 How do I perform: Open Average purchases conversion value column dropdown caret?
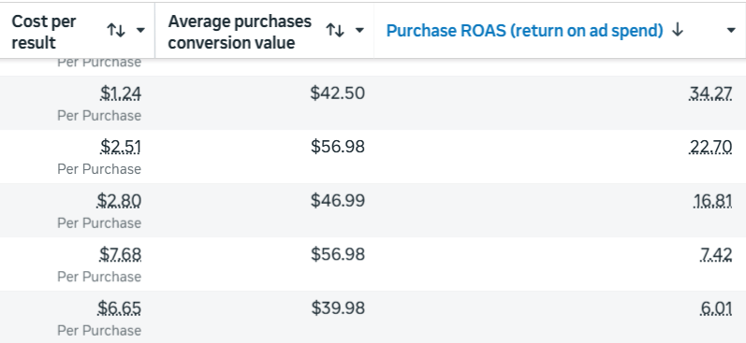(359, 31)
